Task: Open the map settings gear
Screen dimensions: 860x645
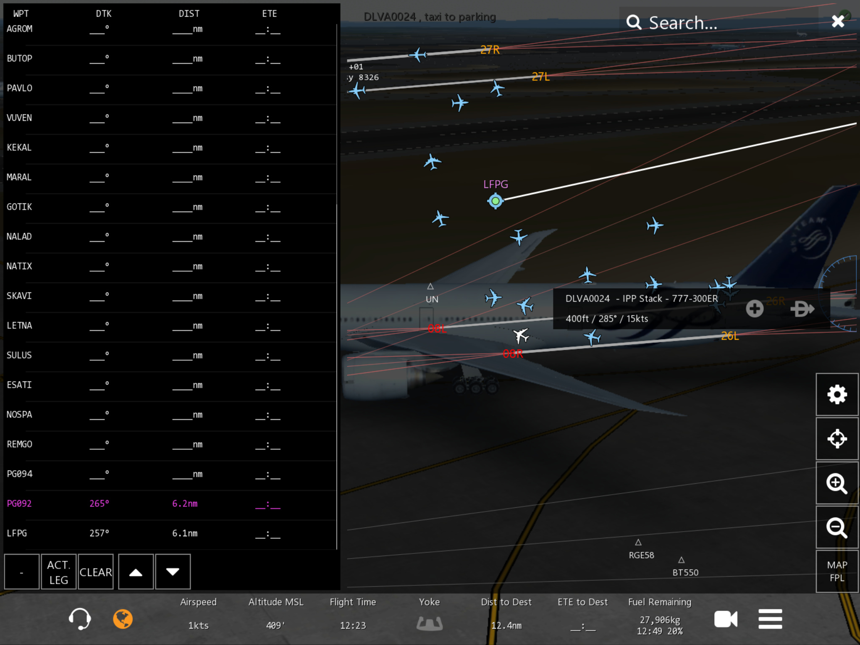Action: (836, 395)
